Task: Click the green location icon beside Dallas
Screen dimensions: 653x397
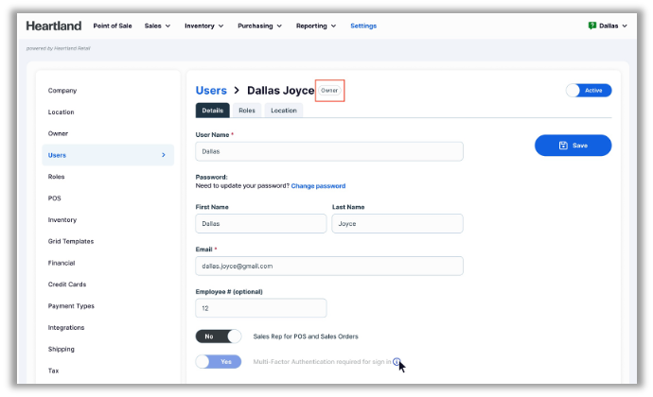Action: coord(592,26)
